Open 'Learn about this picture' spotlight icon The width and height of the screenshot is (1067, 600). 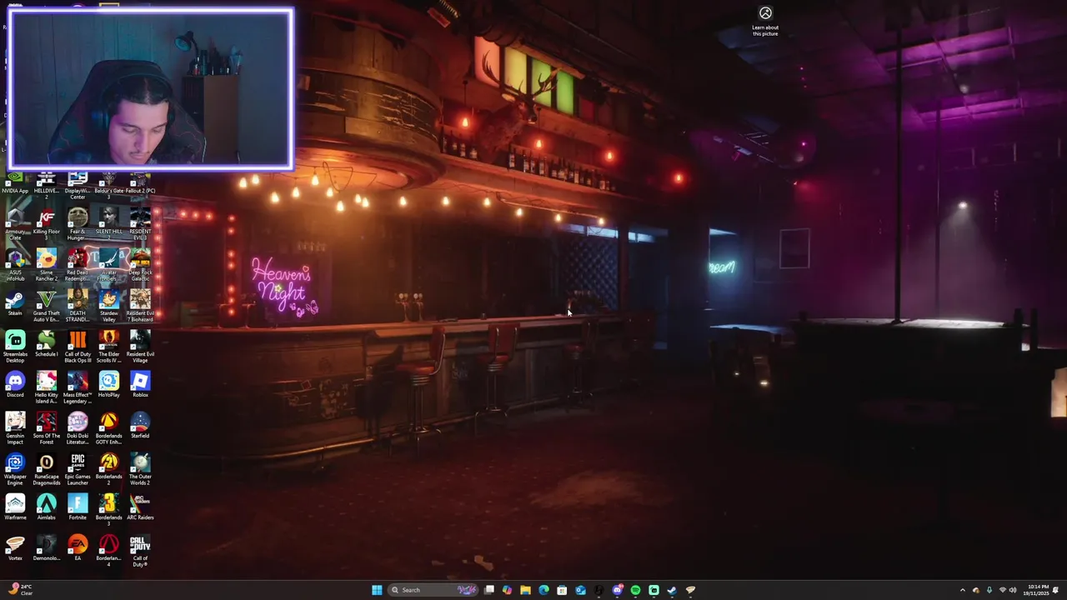(x=765, y=21)
